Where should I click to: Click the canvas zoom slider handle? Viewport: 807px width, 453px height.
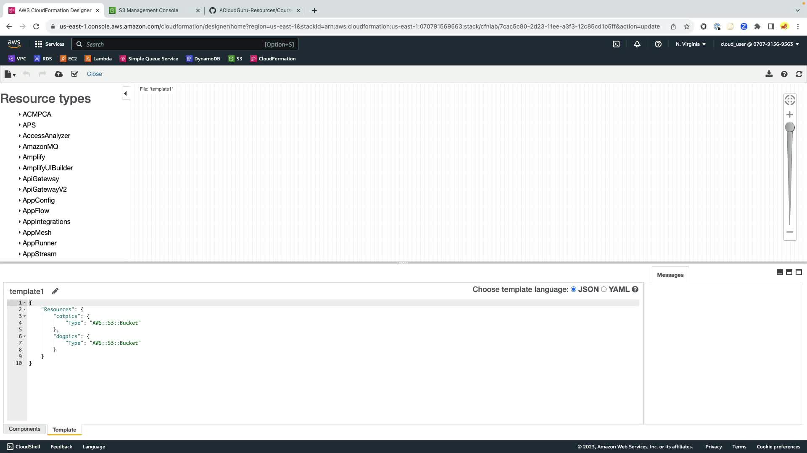(790, 127)
